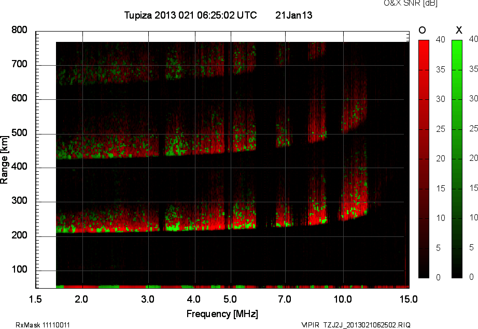Click the 800 tick label on range axis
Screen dimensions: 478x329
click(x=19, y=30)
